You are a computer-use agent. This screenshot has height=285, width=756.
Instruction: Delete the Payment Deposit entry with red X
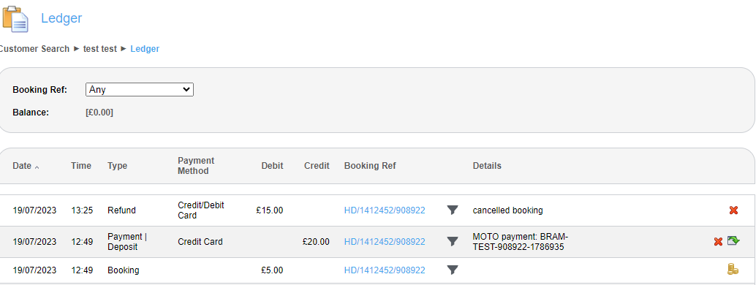718,242
